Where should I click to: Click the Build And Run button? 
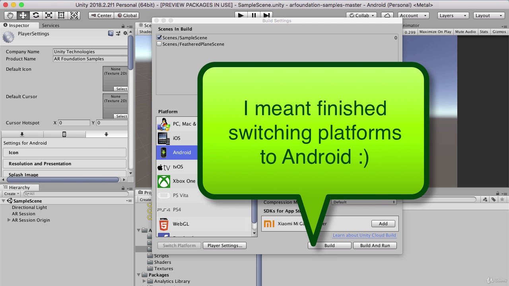click(x=375, y=245)
